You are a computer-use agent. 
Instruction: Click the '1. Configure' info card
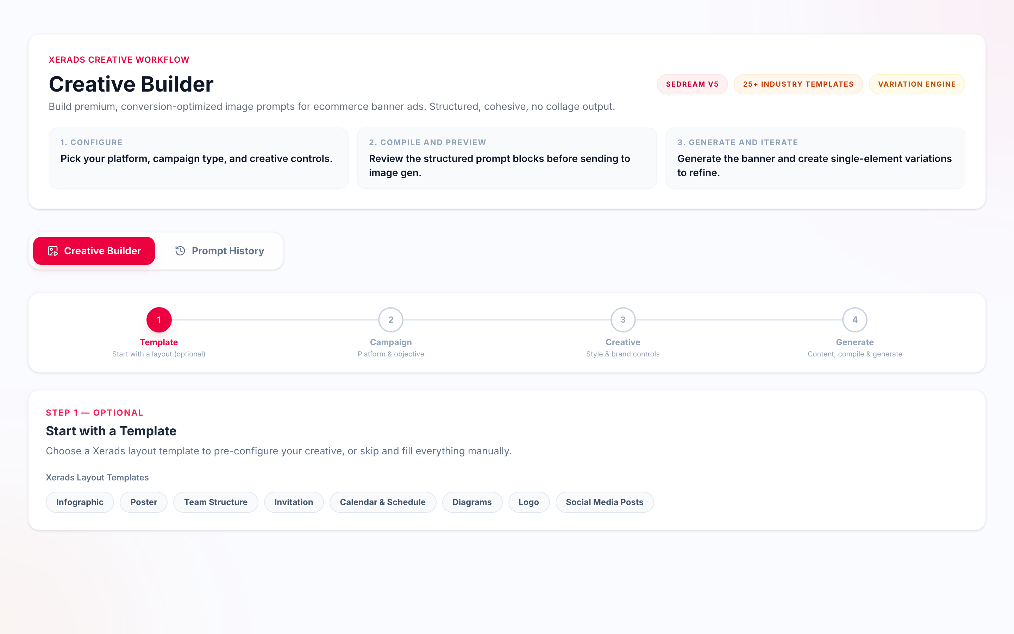(199, 158)
